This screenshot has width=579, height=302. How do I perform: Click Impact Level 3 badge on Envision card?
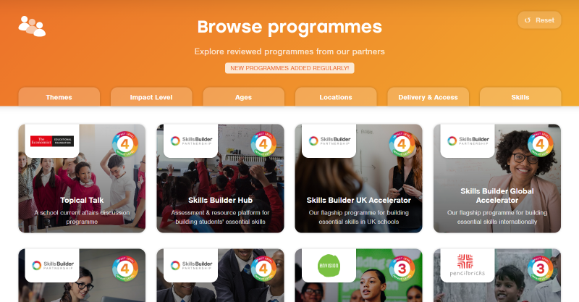[x=402, y=269]
